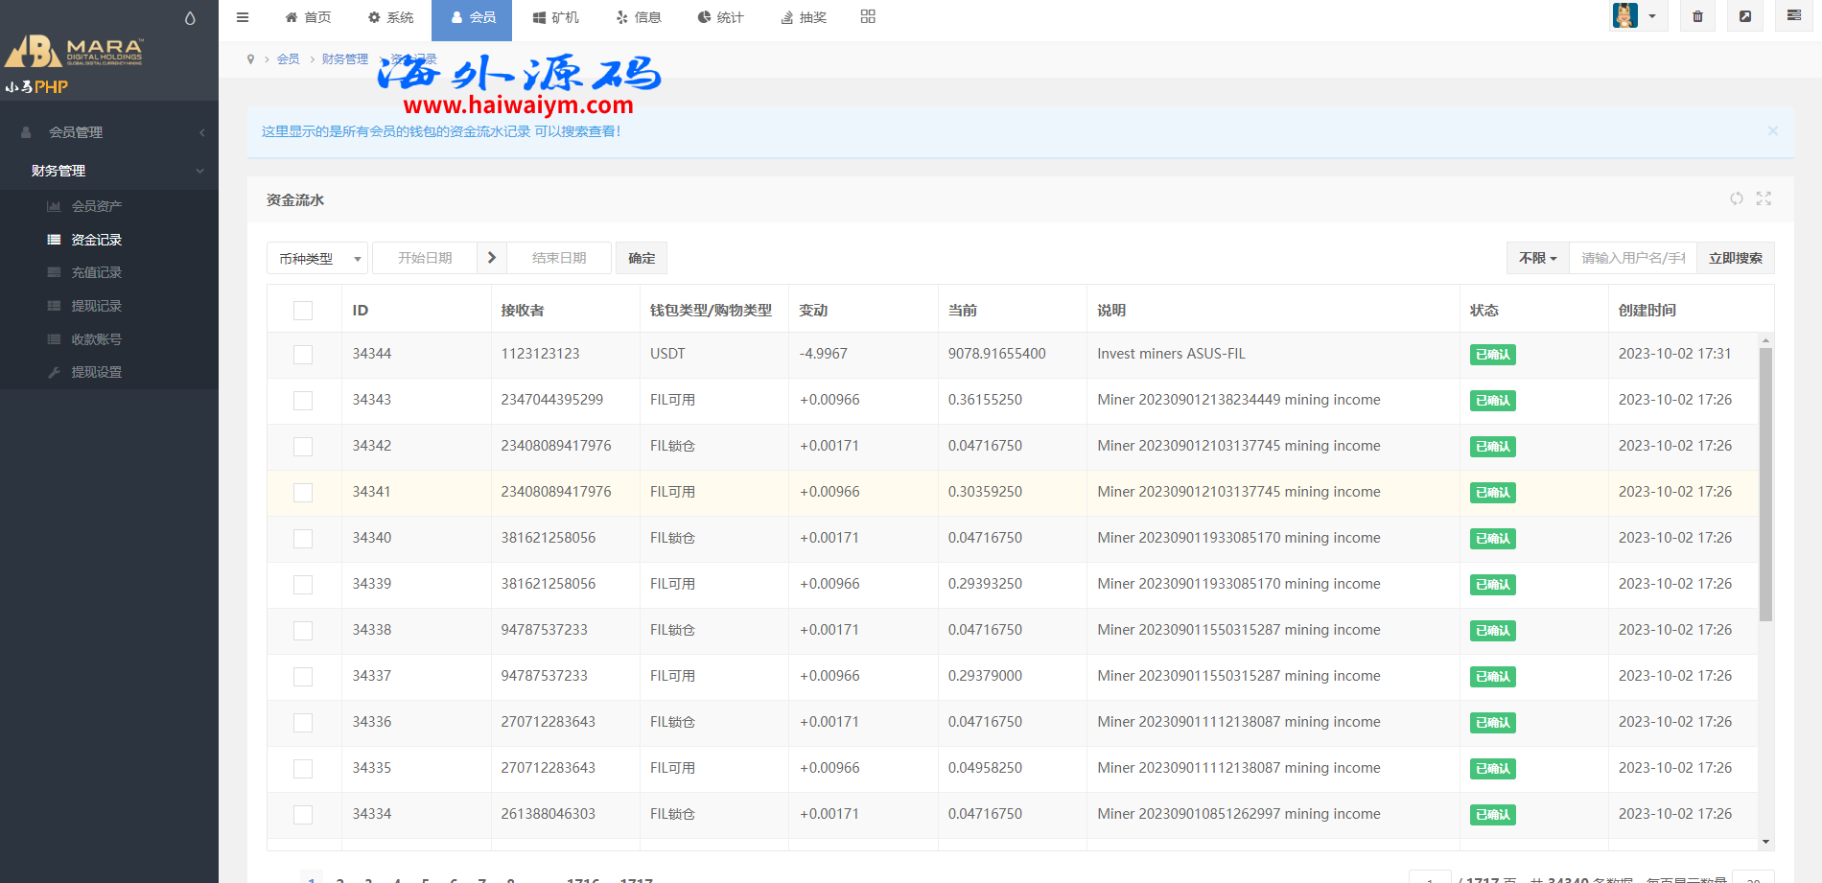
Task: Click the water drop icon in sidebar header
Action: (x=190, y=18)
